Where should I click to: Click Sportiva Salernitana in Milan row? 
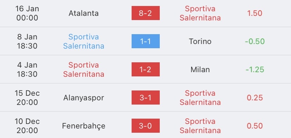point(83,70)
